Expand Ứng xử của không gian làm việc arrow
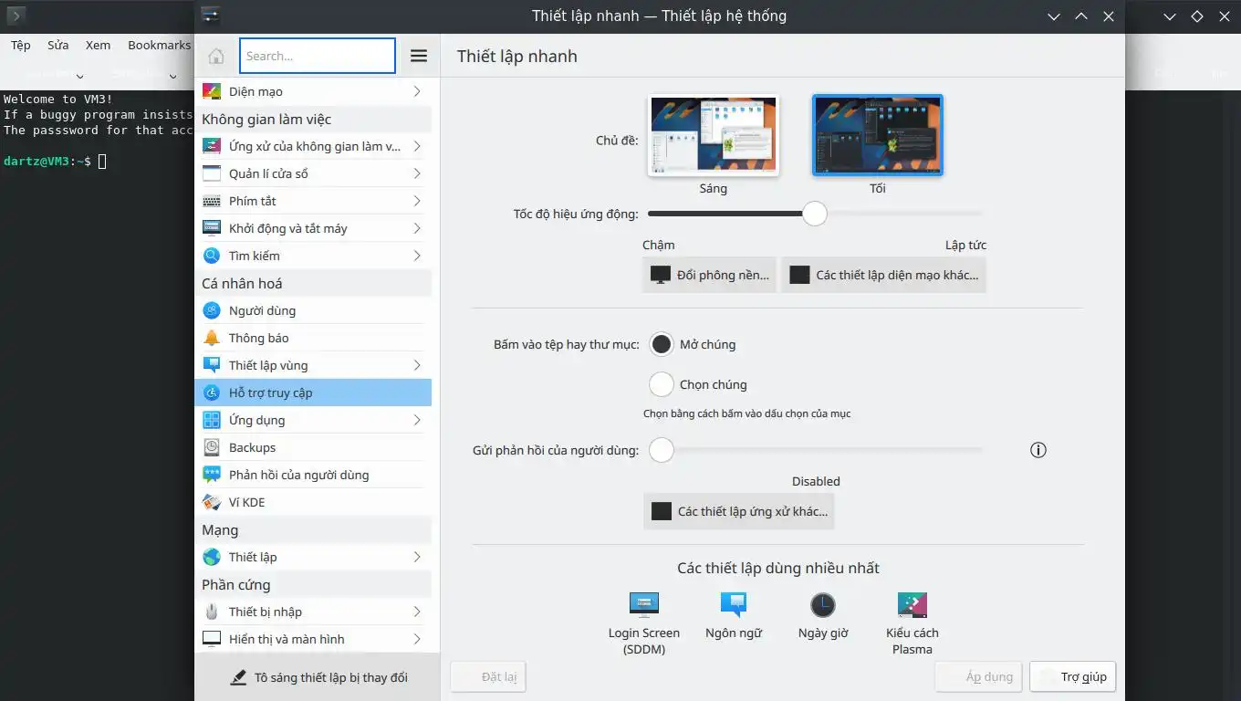 pos(417,146)
